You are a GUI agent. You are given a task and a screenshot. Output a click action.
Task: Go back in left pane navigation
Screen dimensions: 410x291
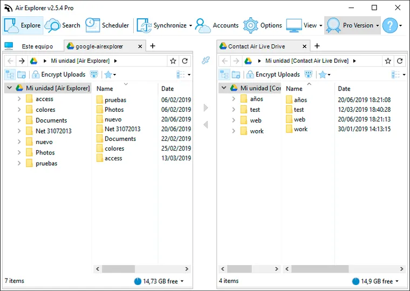10,61
